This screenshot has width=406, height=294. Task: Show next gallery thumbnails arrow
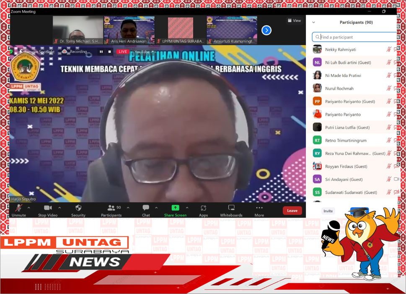[266, 30]
